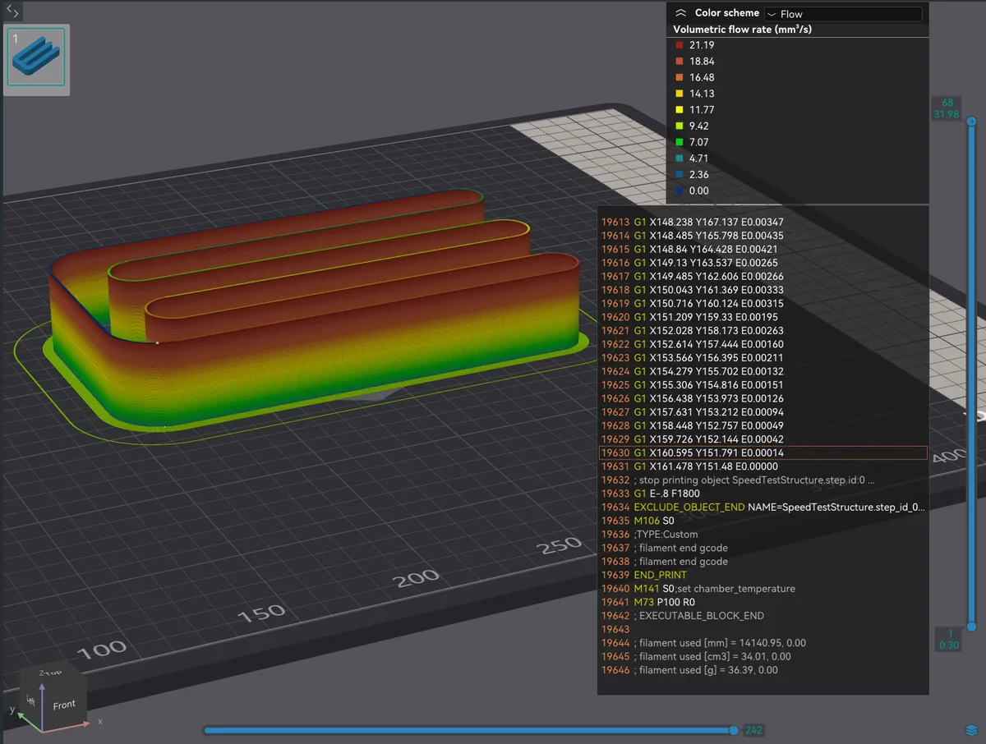
Task: Select G-code line 19625
Action: 763,384
